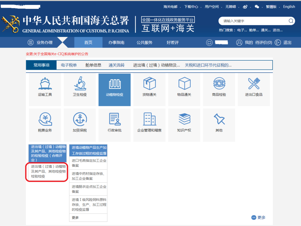The width and height of the screenshot is (301, 226).
Task: Open 进境中药材指定存放、加工企业备案 item
Action: click(x=88, y=176)
